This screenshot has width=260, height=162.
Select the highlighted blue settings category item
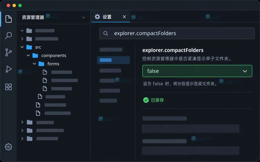113,60
